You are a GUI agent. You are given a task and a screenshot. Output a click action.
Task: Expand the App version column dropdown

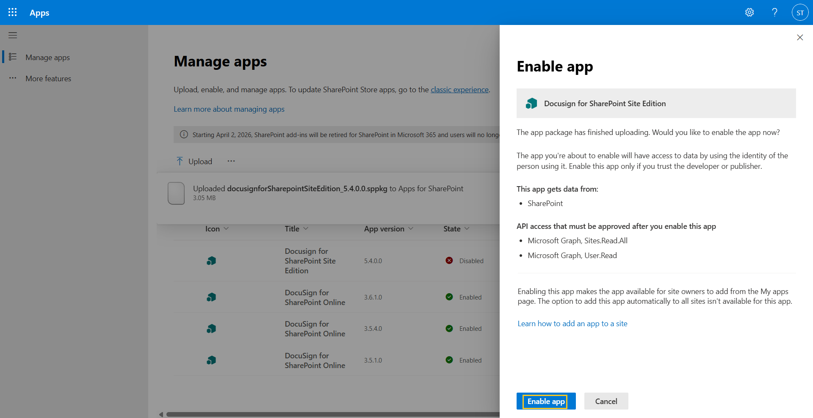pyautogui.click(x=411, y=228)
